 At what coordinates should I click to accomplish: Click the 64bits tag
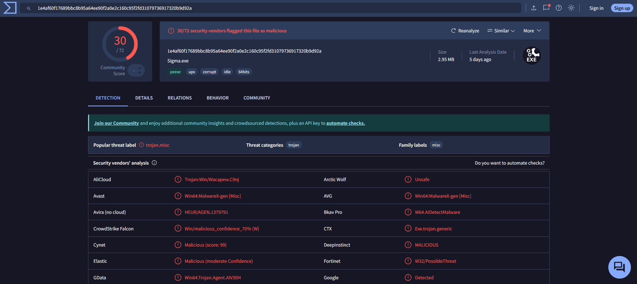point(244,72)
